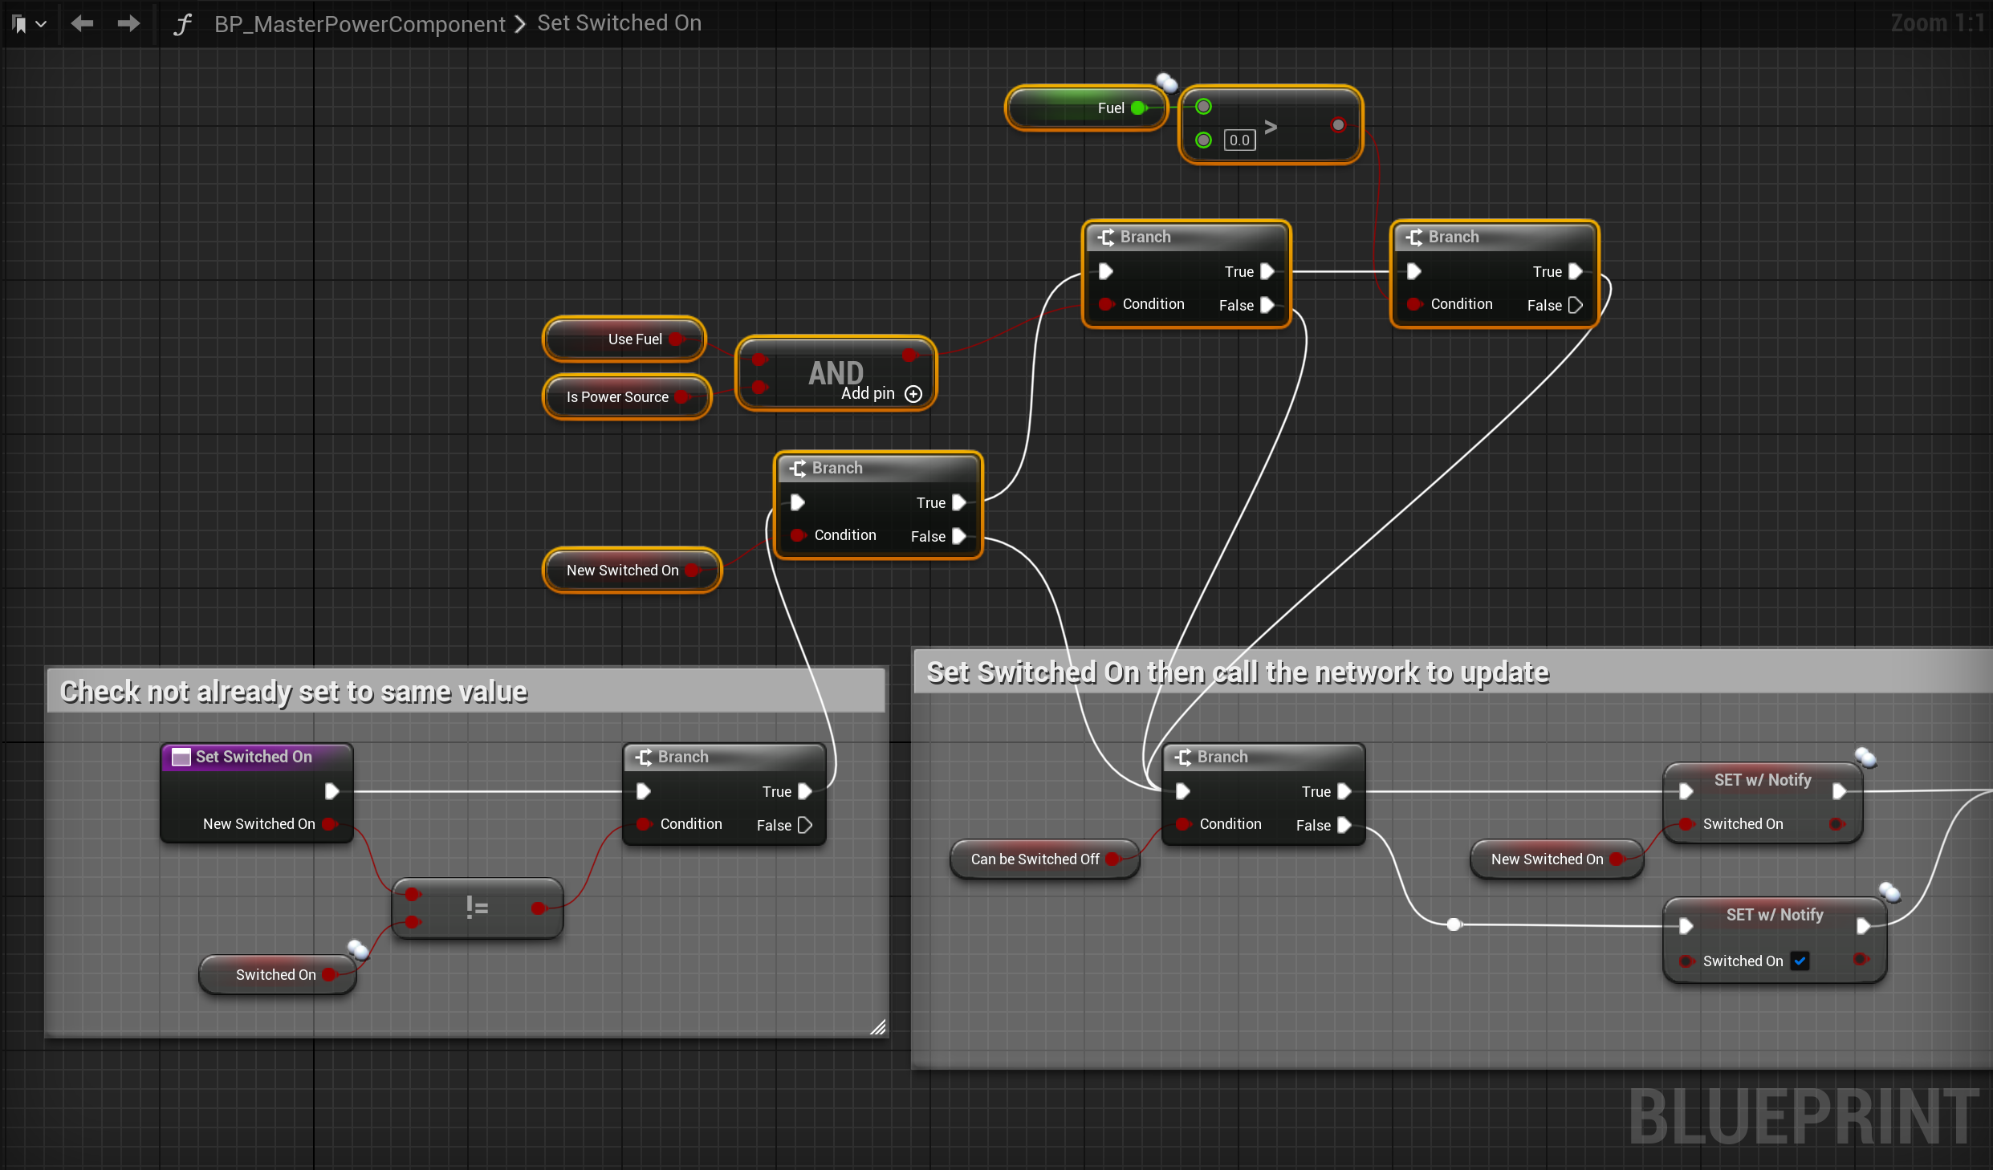Click the resize handle of the Check comment box
This screenshot has height=1170, width=1993.
tap(878, 1027)
